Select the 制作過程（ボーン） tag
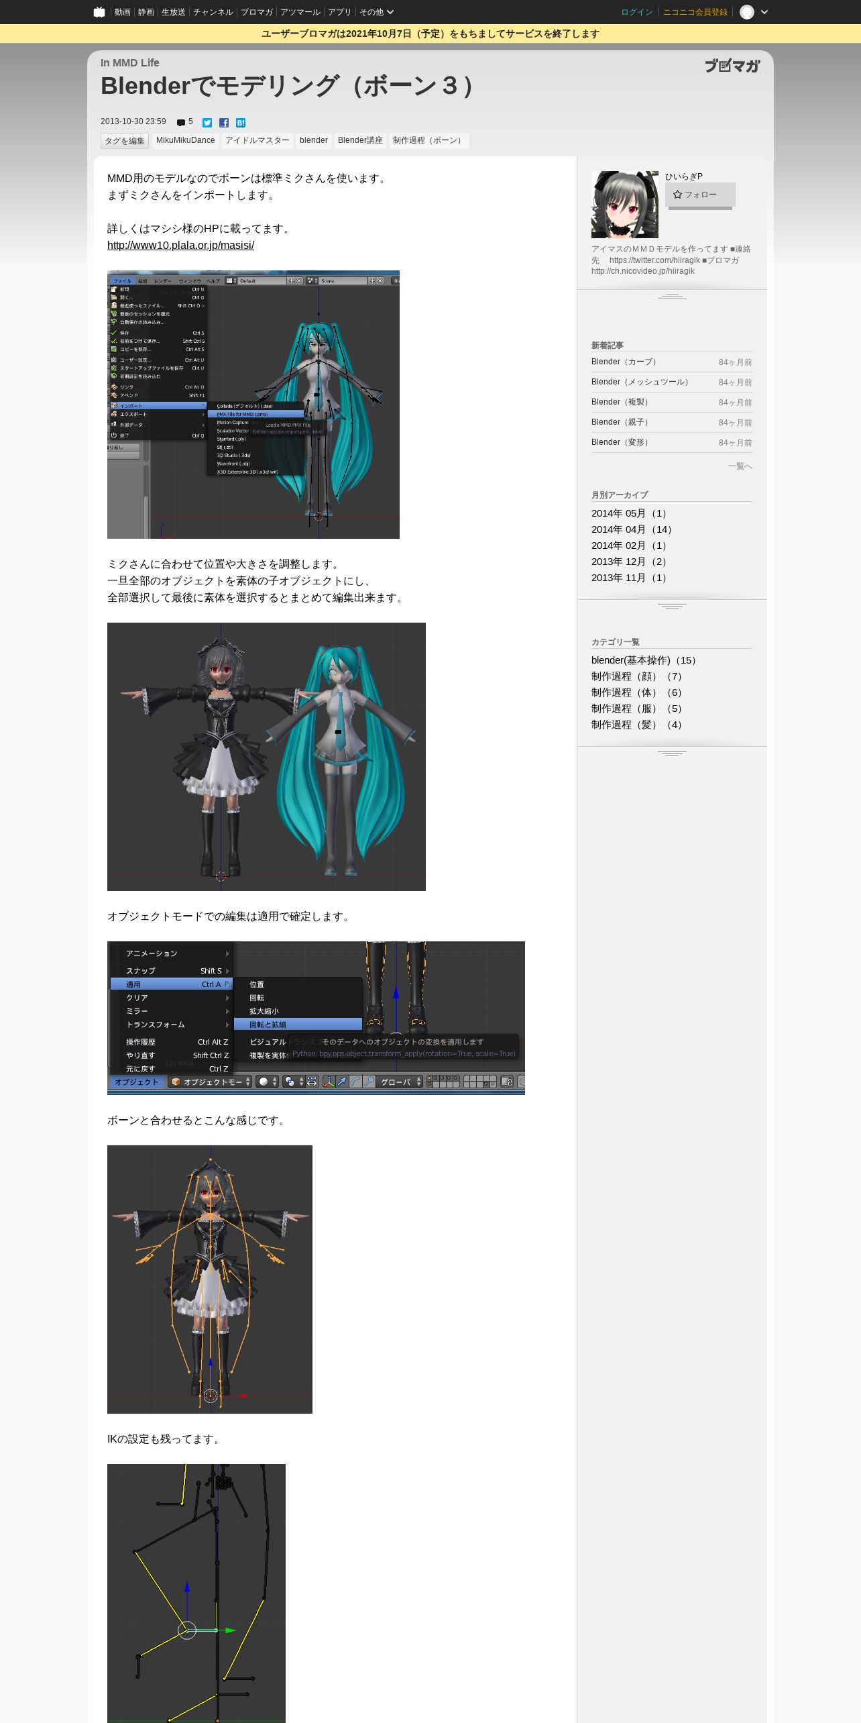This screenshot has width=861, height=1723. [x=429, y=140]
